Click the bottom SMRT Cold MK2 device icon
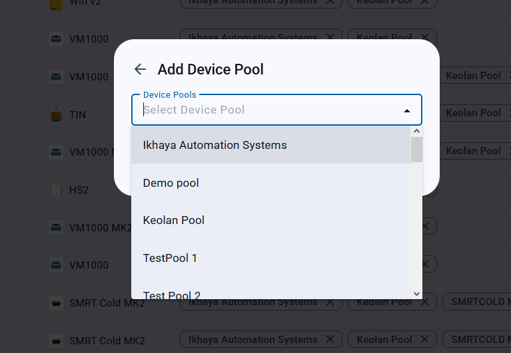The height and width of the screenshot is (353, 511). click(57, 341)
